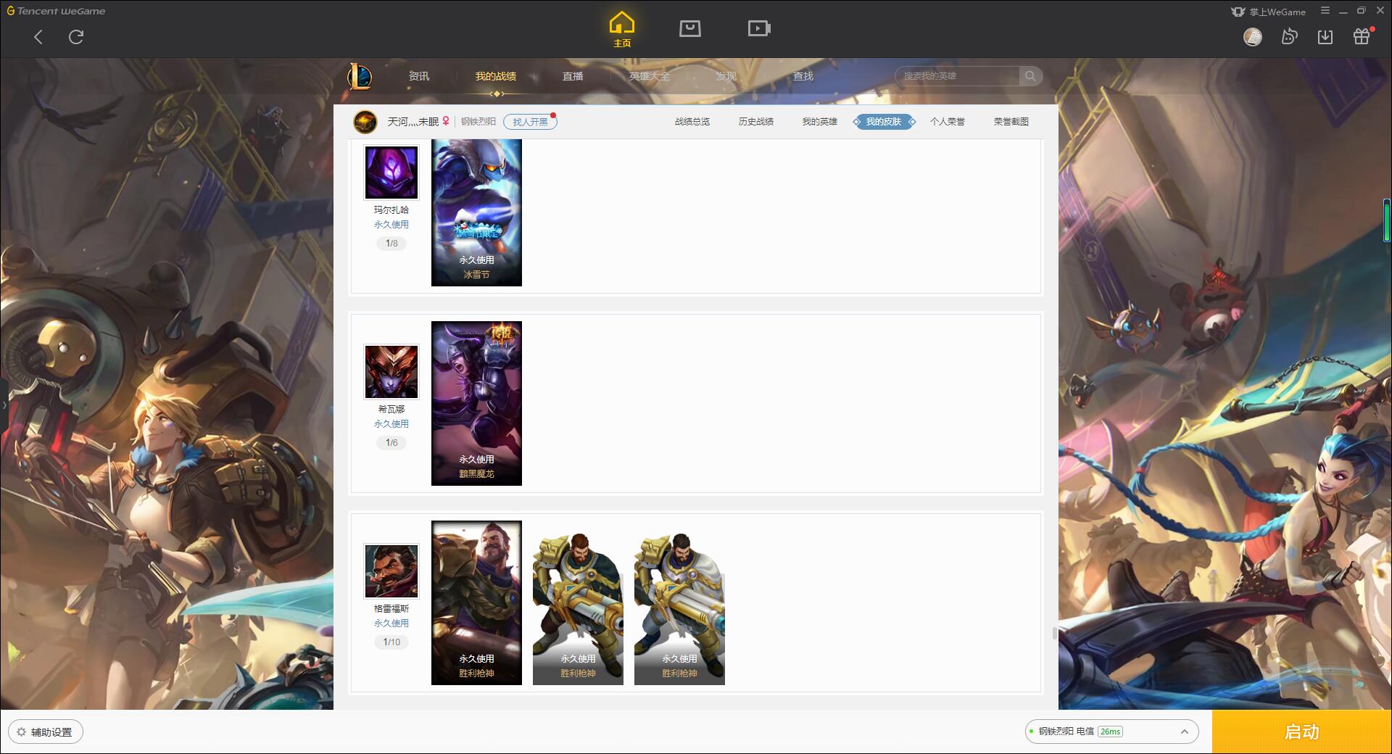Click 永久使用 under 玛尔扎哈

(x=391, y=225)
